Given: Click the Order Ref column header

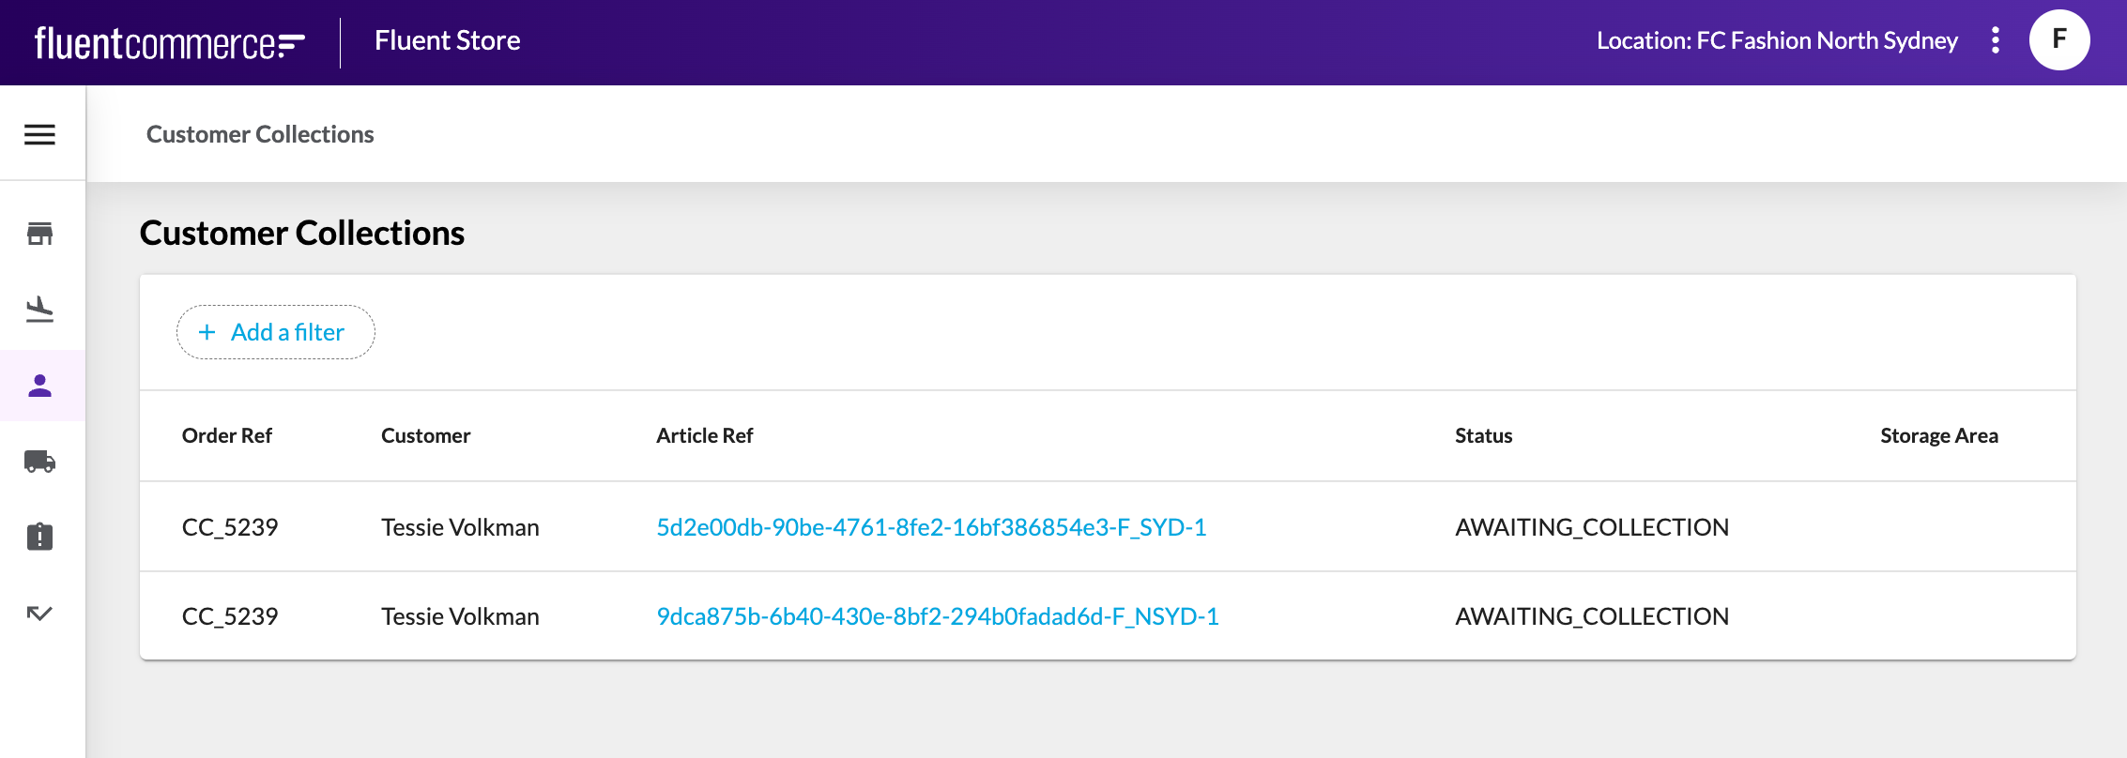Looking at the screenshot, I should pos(227,435).
